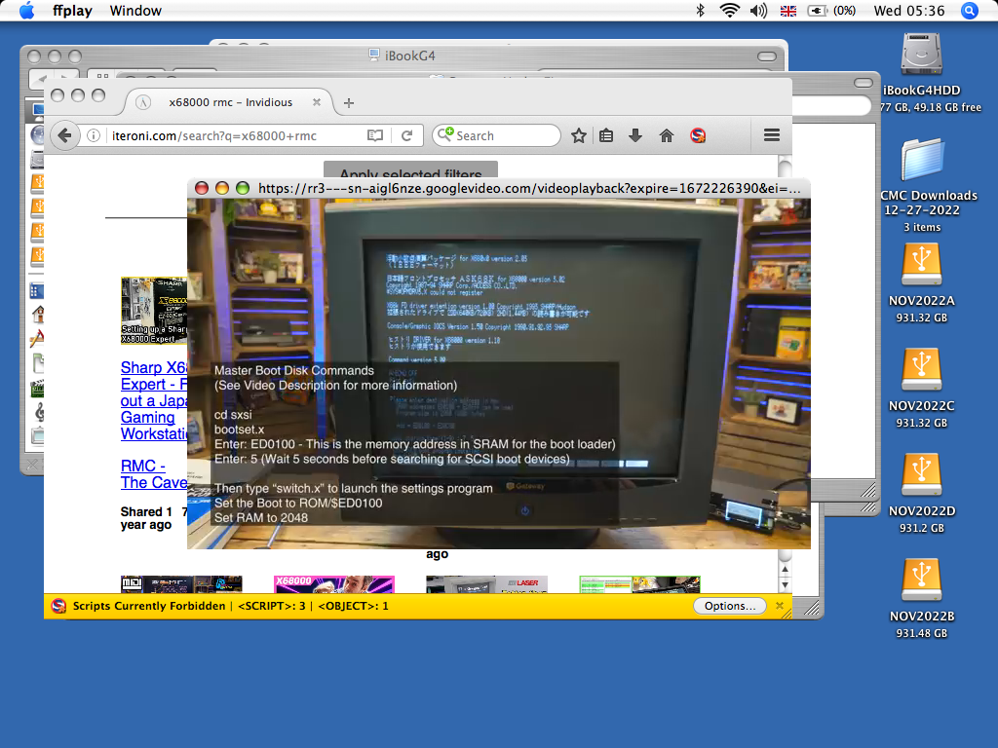Click the ffplay video playback area
Screen dimensions: 998x748
click(x=498, y=373)
